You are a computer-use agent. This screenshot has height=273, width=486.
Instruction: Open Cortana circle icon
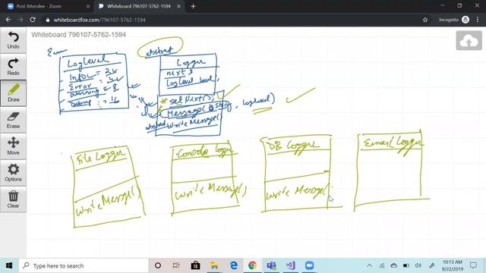click(158, 265)
